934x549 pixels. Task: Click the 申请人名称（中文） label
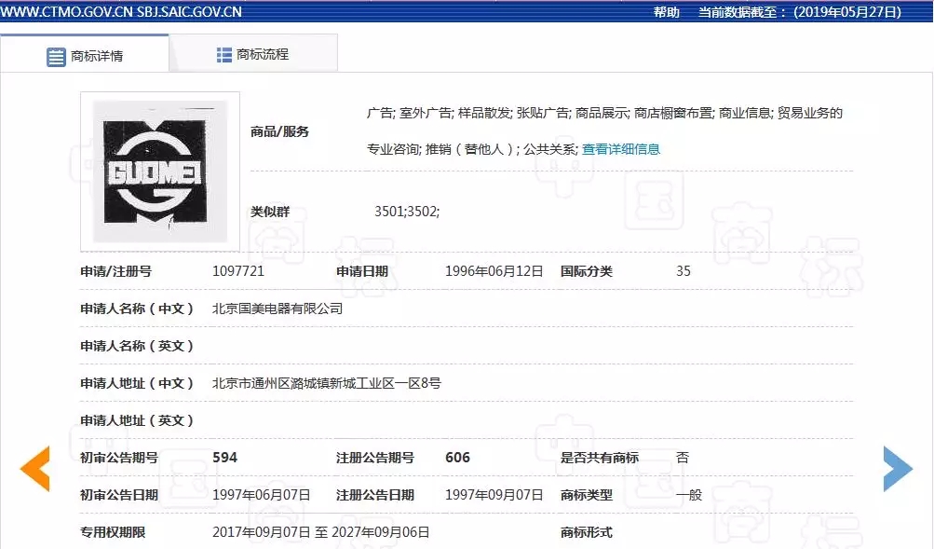point(137,309)
